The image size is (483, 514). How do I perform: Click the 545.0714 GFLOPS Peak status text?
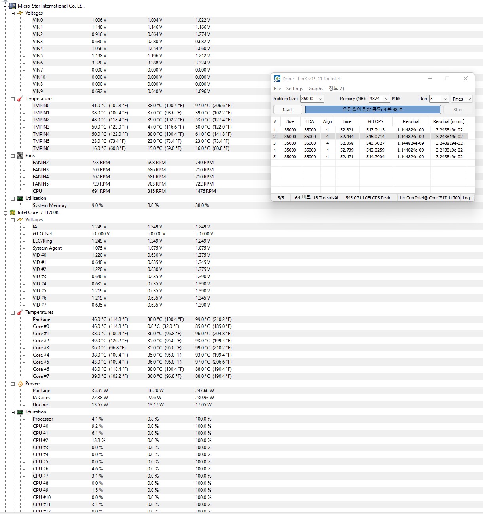pos(368,198)
